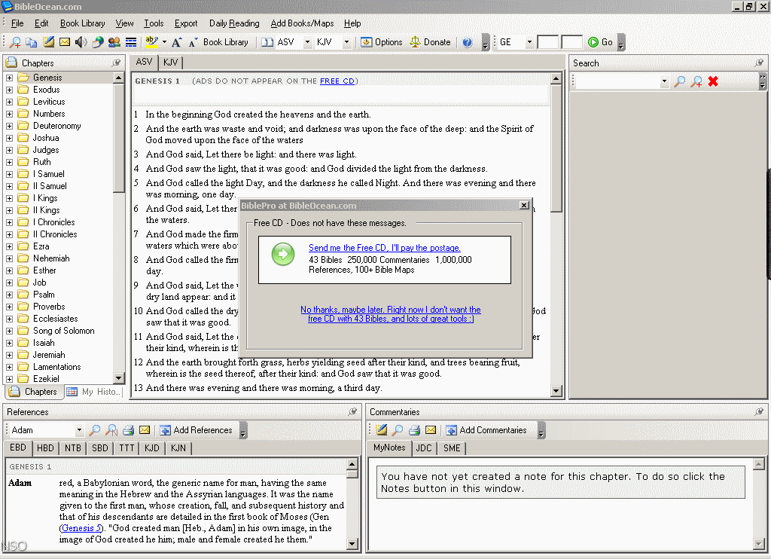Image resolution: width=771 pixels, height=559 pixels.
Task: Clear search with the red X icon
Action: [x=713, y=81]
